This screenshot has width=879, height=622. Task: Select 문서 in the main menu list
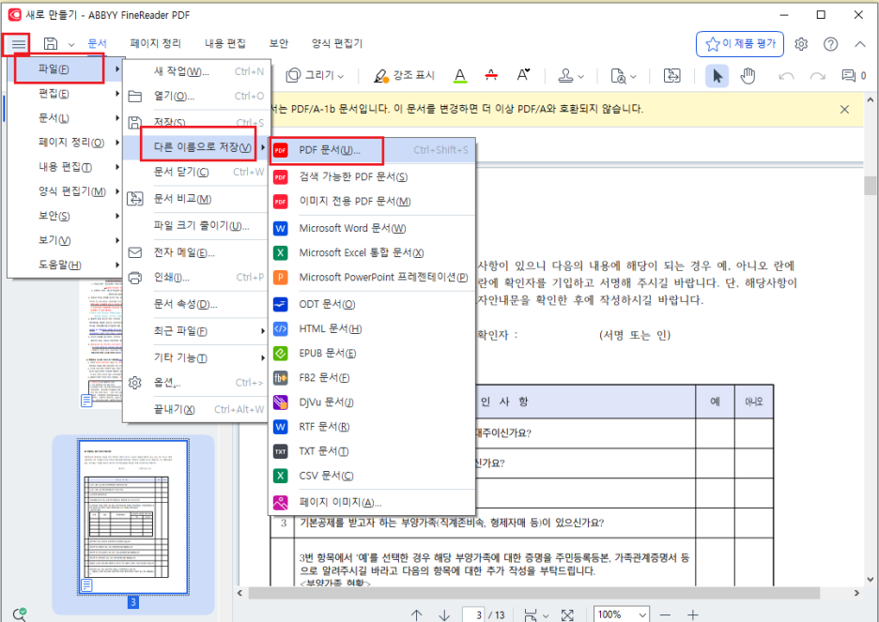pyautogui.click(x=65, y=118)
